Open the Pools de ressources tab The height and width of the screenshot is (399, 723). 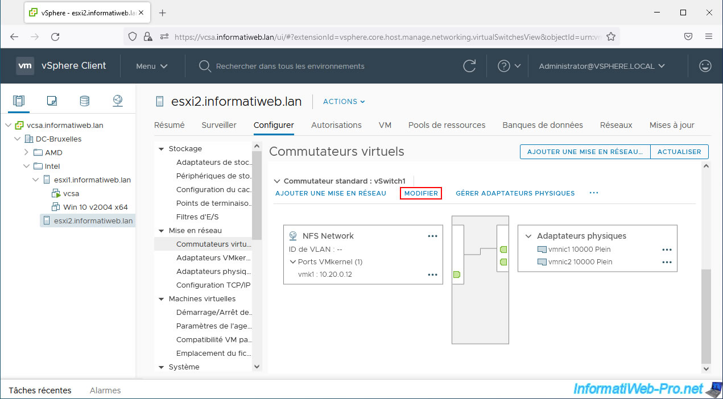click(447, 125)
